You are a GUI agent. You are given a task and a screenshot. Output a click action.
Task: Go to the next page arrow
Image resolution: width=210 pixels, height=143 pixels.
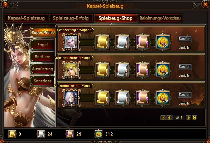[188, 118]
